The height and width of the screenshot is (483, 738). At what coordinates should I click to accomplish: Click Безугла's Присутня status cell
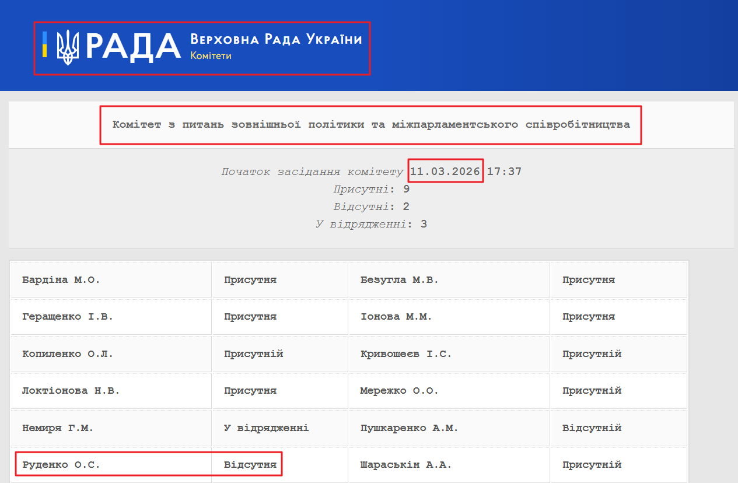point(618,280)
